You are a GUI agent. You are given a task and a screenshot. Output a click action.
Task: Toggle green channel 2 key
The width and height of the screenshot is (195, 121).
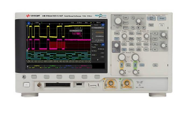coord(135,65)
